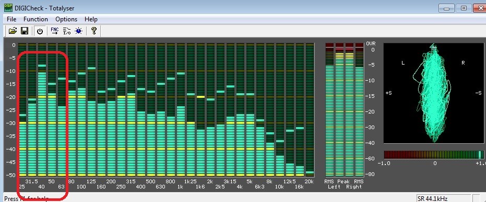Open file using the folder toolbar icon
The height and width of the screenshot is (202, 486).
[13, 31]
